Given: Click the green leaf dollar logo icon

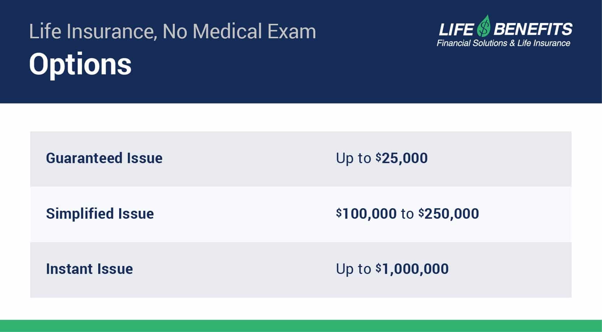Looking at the screenshot, I should [483, 26].
